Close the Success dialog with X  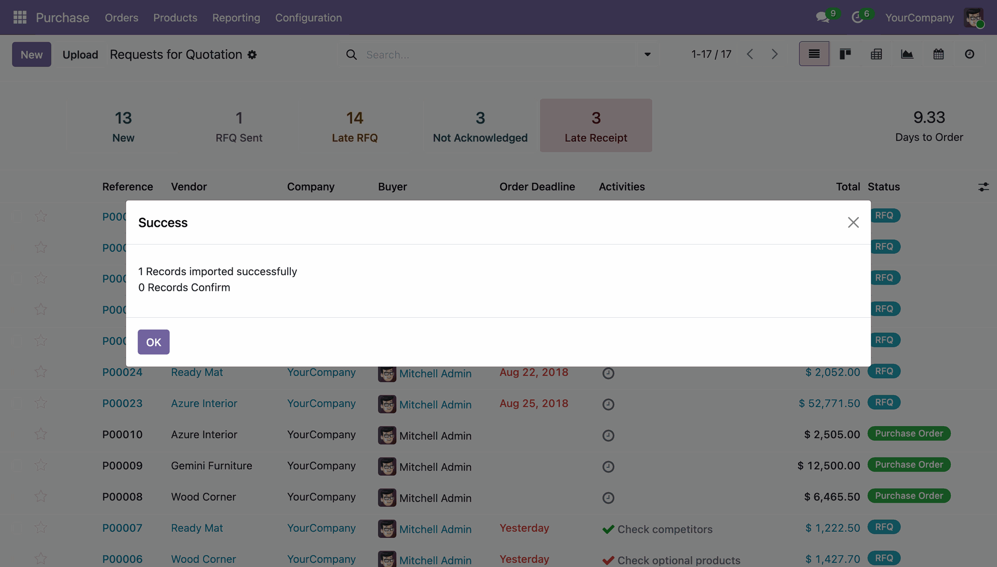tap(853, 222)
